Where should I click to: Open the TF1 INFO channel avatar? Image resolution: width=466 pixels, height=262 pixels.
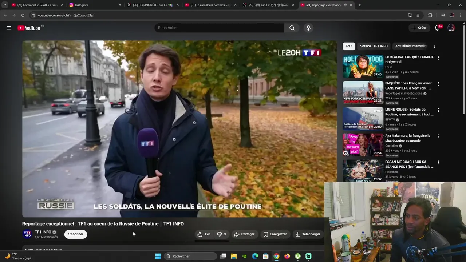pos(27,234)
